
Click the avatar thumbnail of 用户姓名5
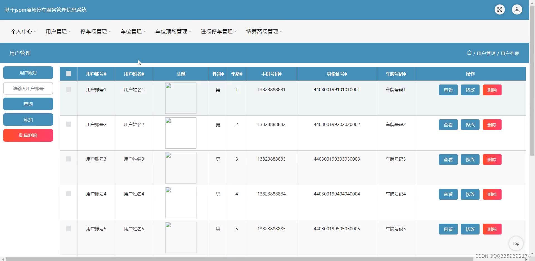pos(181,237)
